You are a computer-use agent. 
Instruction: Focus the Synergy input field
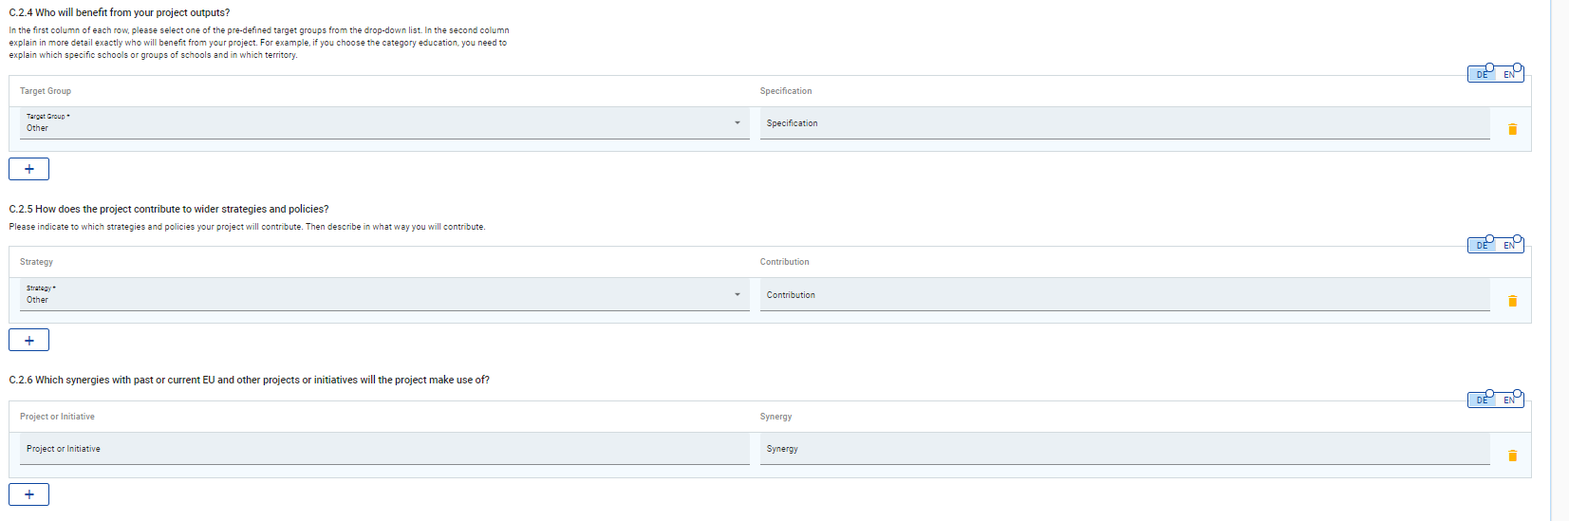pos(1124,449)
